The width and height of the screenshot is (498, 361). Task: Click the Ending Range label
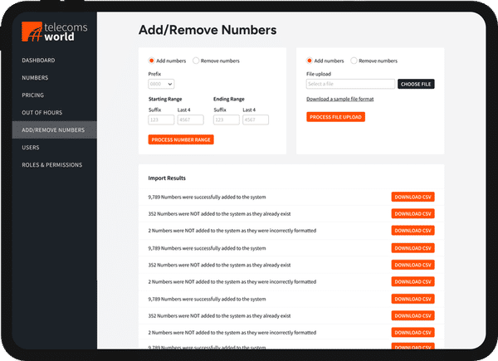(229, 99)
